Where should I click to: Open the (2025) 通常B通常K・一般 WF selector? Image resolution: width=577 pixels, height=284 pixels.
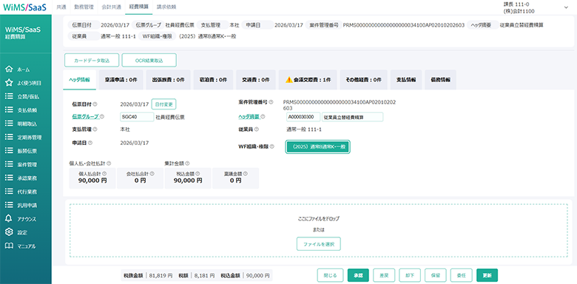[x=317, y=146]
